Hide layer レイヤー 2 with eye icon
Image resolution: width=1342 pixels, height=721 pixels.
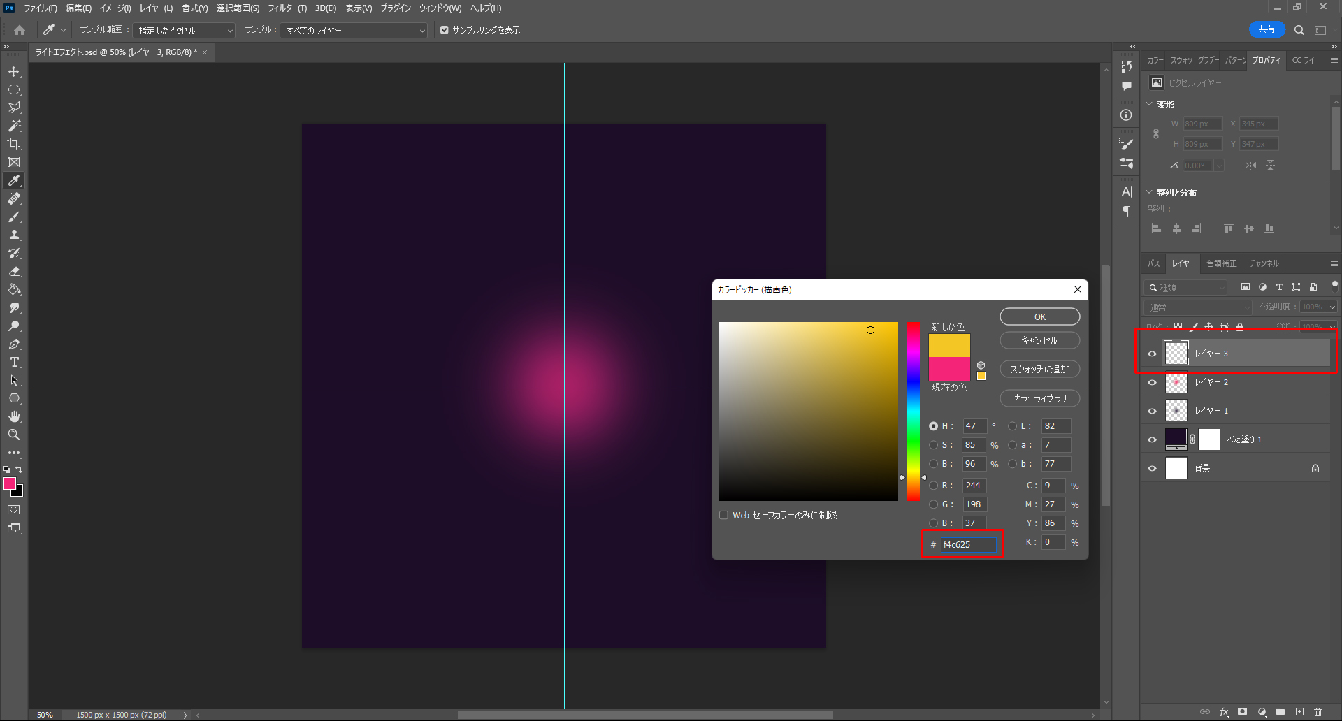(x=1153, y=382)
